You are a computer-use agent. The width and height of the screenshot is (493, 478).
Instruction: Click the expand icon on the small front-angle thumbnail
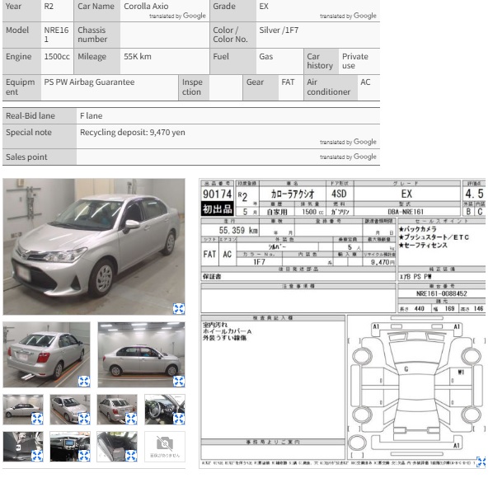[x=84, y=419]
